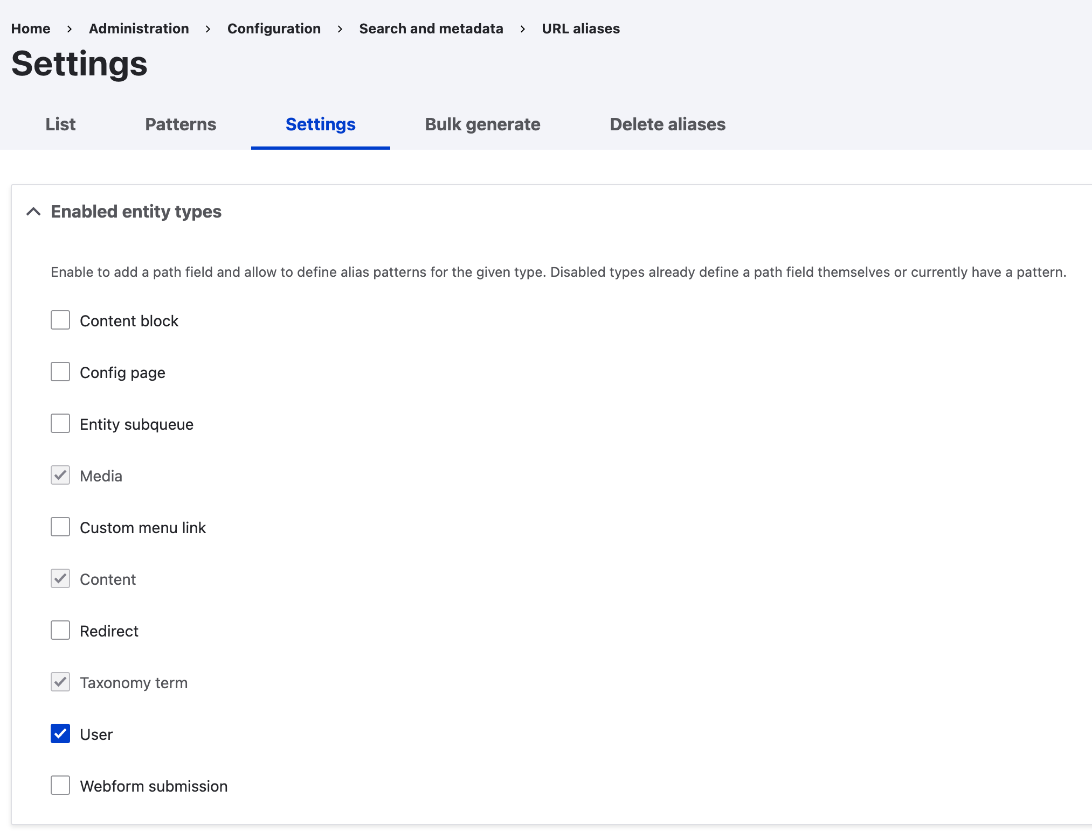The height and width of the screenshot is (839, 1092).
Task: Enable the Webform submission checkbox
Action: [60, 785]
